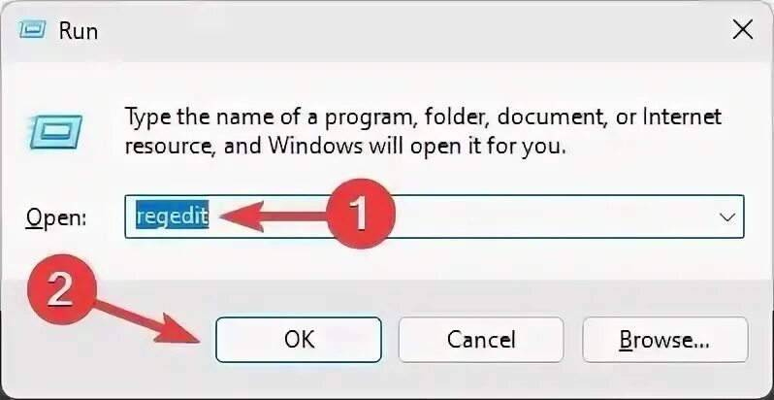
Task: Click the large Run icon beside the description
Action: click(x=55, y=131)
